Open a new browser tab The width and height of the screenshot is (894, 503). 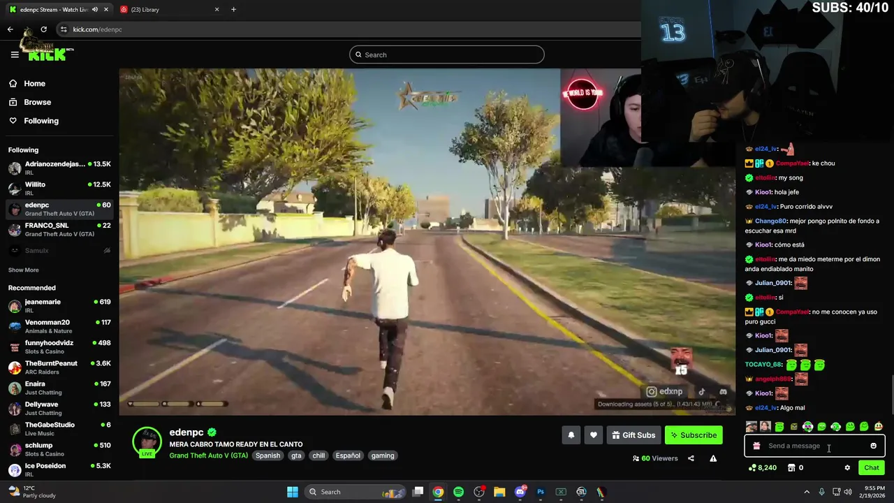pos(233,10)
